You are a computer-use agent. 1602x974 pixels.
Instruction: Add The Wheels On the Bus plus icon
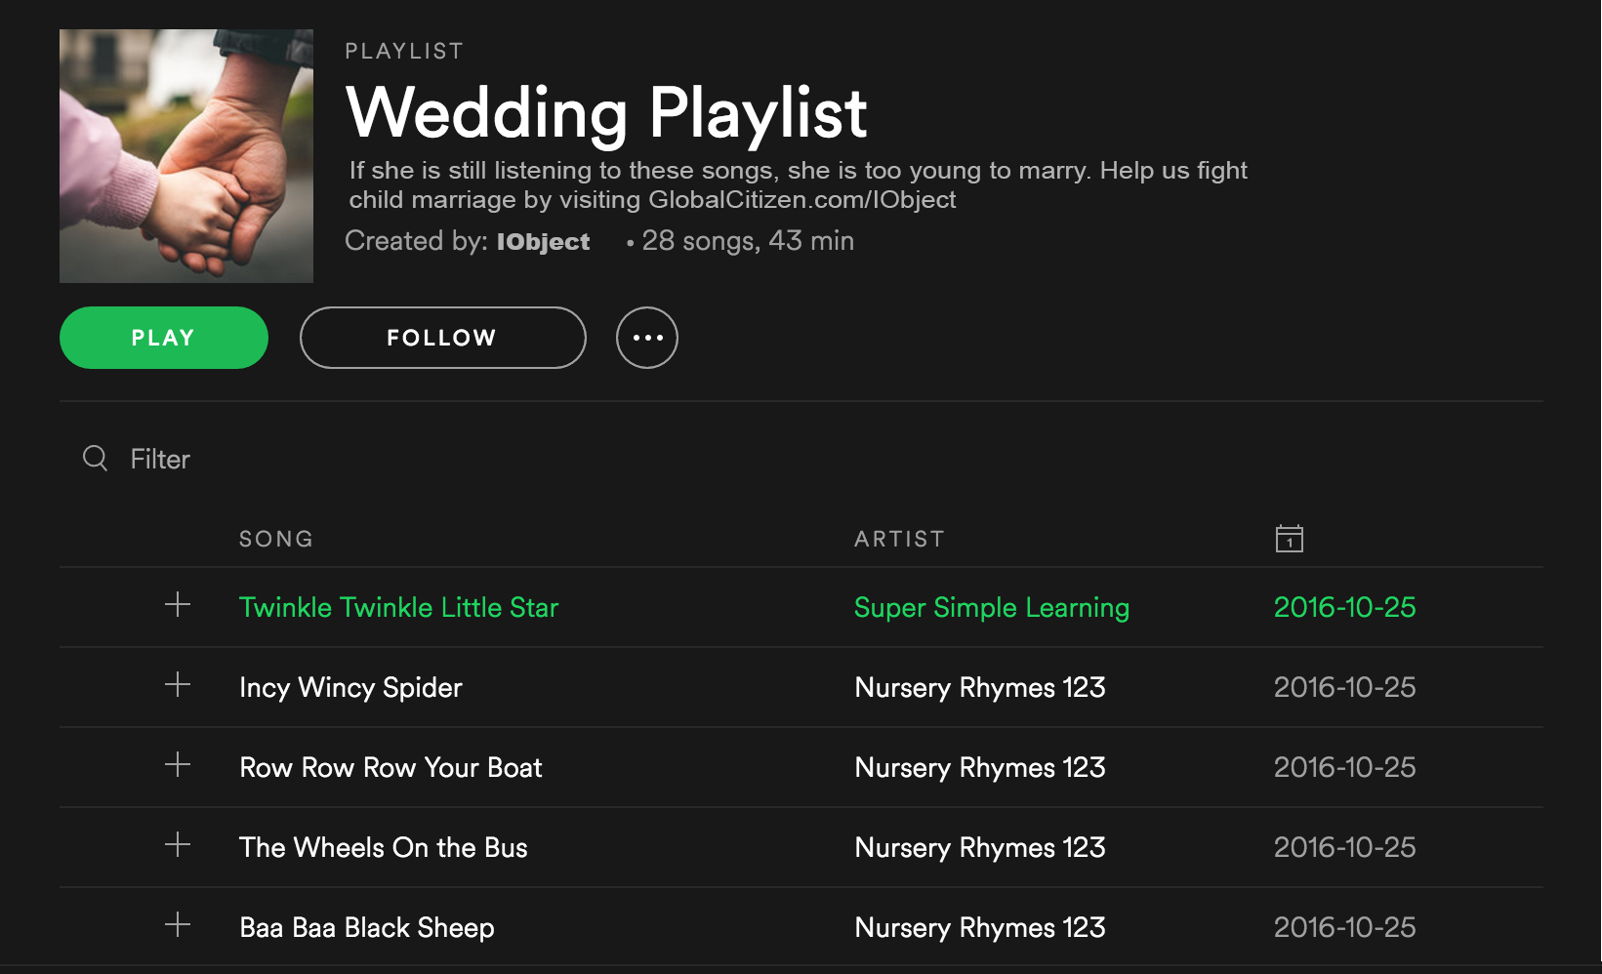(x=178, y=845)
